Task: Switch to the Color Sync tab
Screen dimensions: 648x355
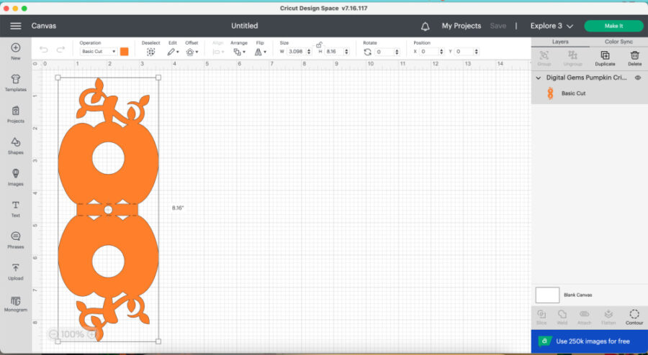Action: [618, 42]
